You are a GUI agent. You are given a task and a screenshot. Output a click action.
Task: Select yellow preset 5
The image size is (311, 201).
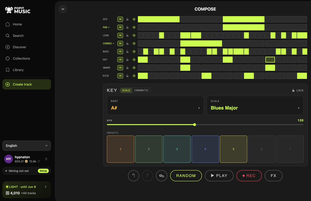pyautogui.click(x=233, y=149)
